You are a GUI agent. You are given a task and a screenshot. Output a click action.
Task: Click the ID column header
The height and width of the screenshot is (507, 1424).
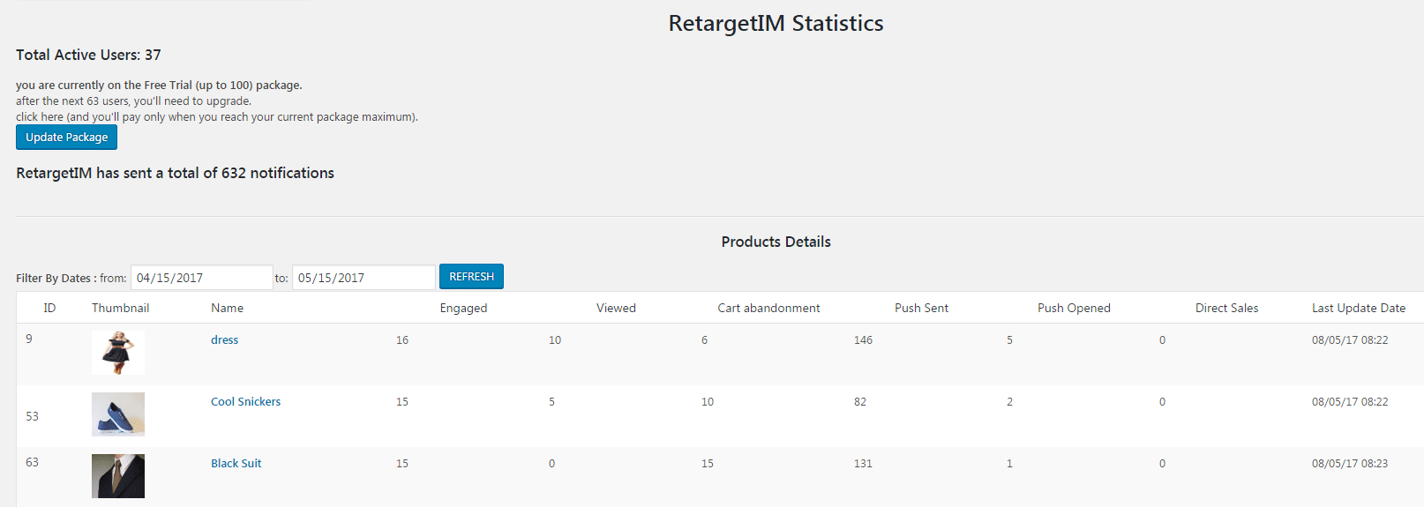(x=49, y=308)
